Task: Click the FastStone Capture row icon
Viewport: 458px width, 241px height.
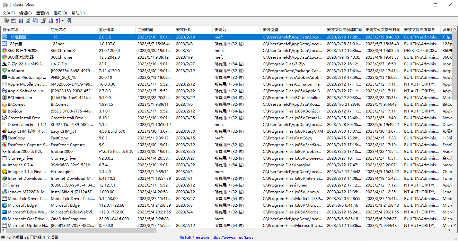Action: point(4,145)
